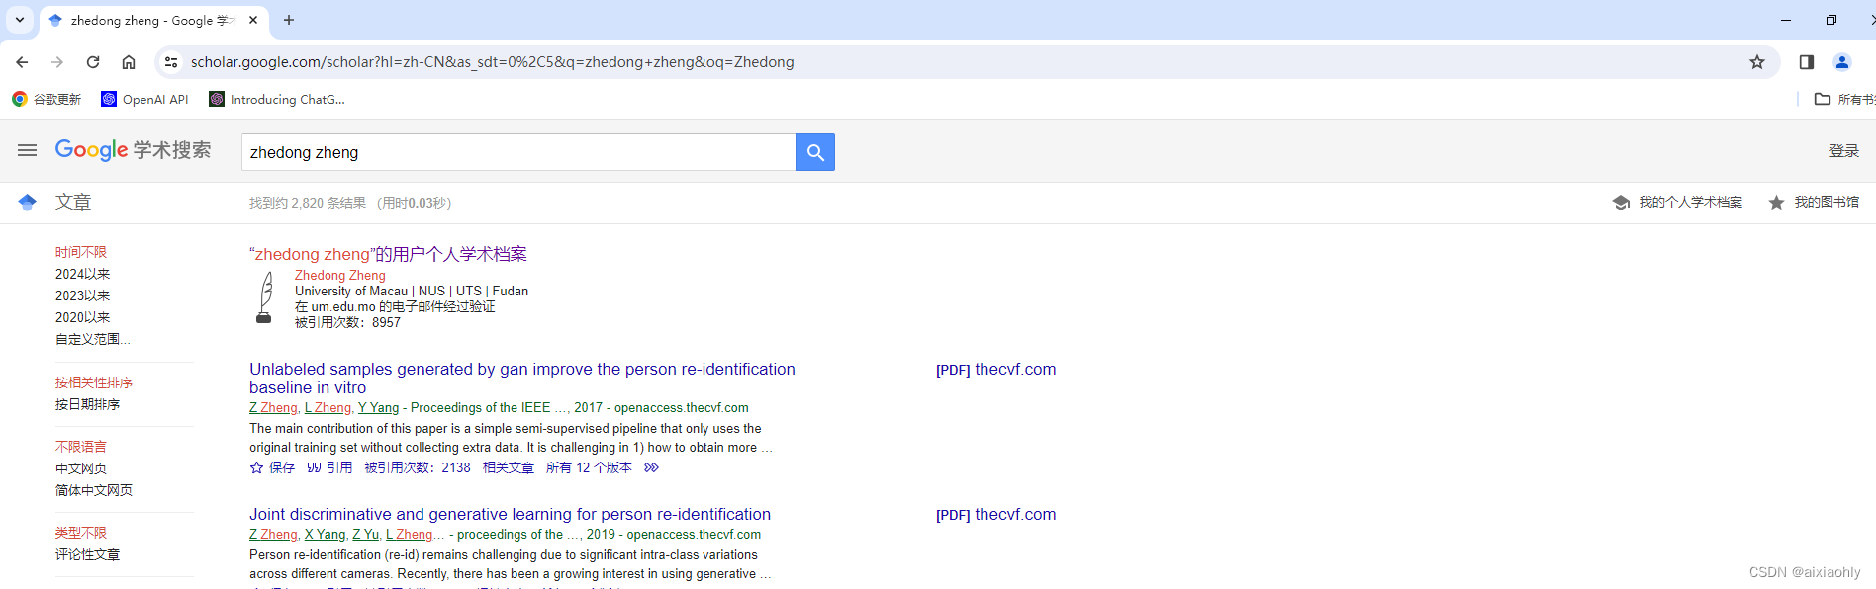The image size is (1876, 589).
Task: Open first result's [PDF] thecvf.com link
Action: pyautogui.click(x=996, y=369)
